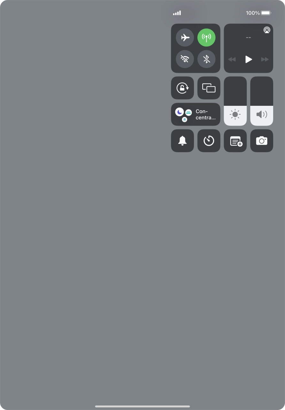The width and height of the screenshot is (285, 410).
Task: Adjust the volume slider
Action: tap(262, 101)
